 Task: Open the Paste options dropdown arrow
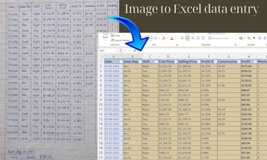coord(105,40)
